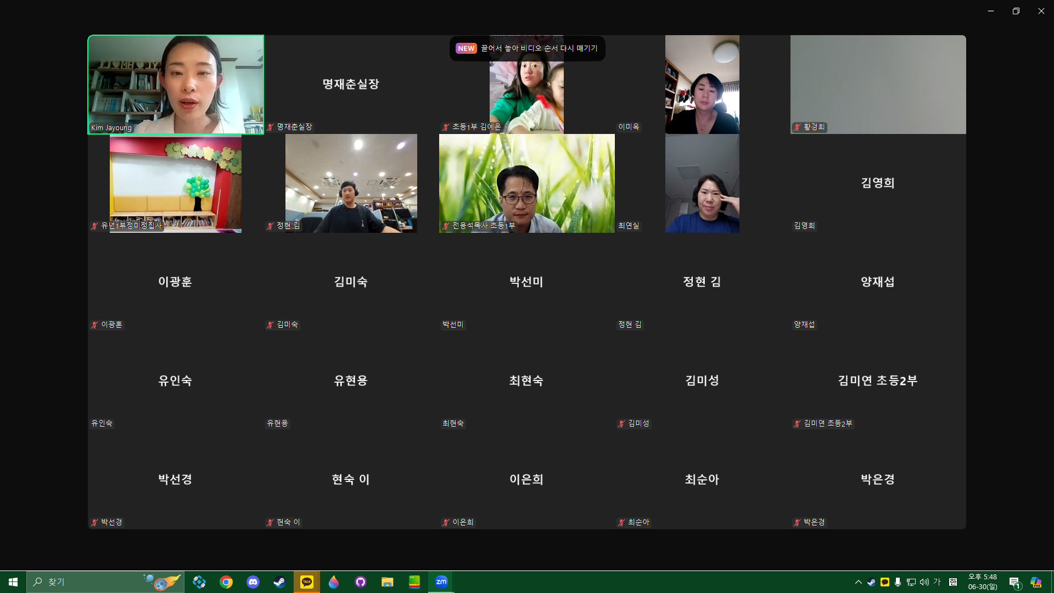This screenshot has height=593, width=1054.
Task: Click the large 이광훈 name in tile
Action: 175,282
